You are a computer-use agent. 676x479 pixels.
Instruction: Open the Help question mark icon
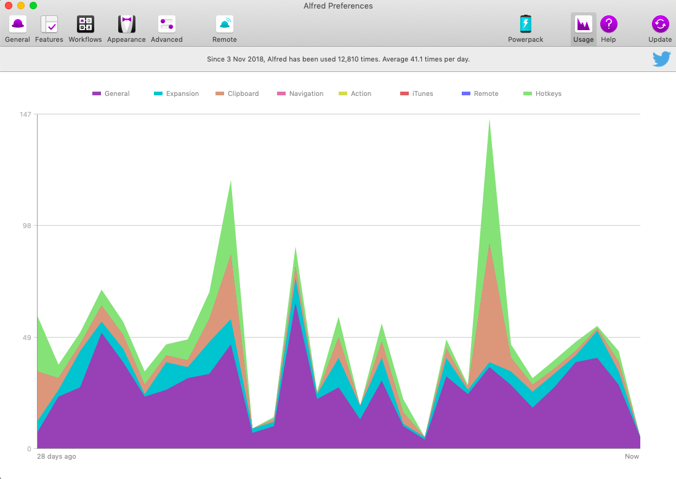[x=609, y=24]
